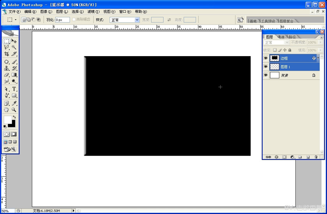Open the 不透明度 opacity slider arrow
Viewport: 327px width, 214px height.
coord(320,42)
